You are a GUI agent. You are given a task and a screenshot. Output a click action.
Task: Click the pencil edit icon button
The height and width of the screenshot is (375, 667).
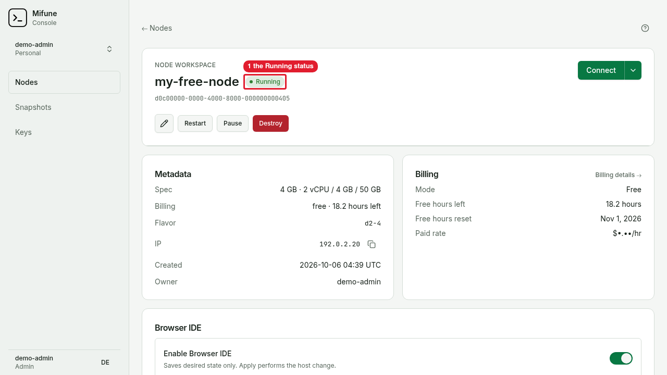(164, 123)
